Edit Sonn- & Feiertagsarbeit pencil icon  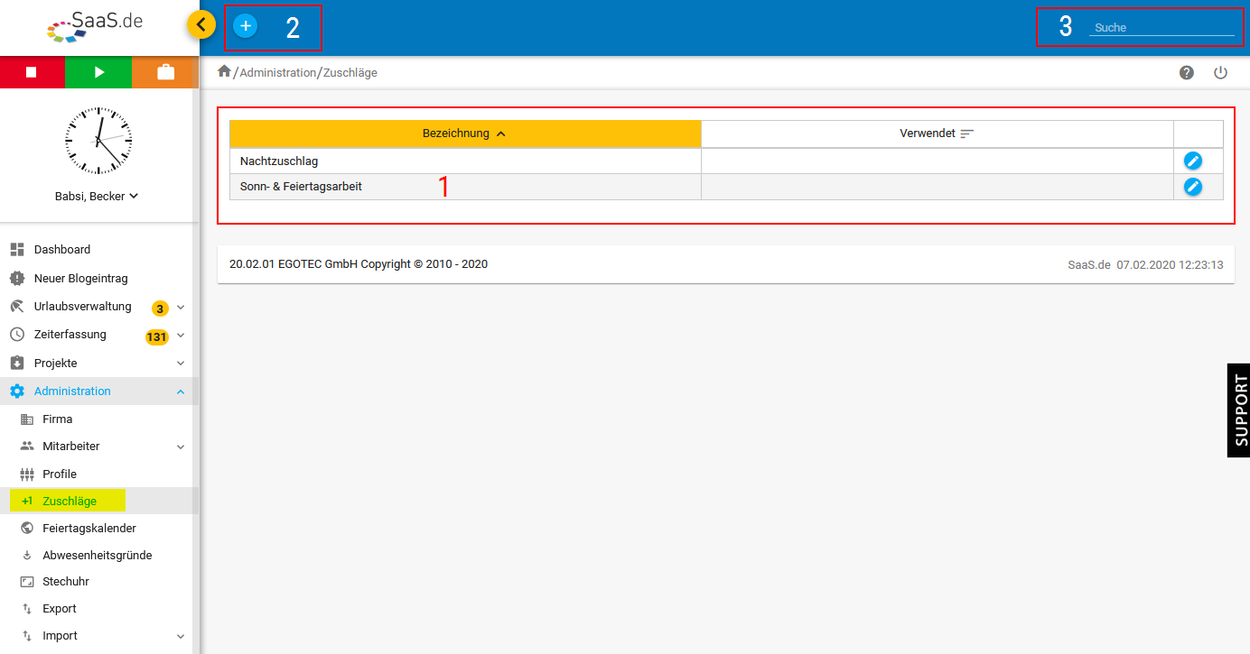coord(1193,187)
